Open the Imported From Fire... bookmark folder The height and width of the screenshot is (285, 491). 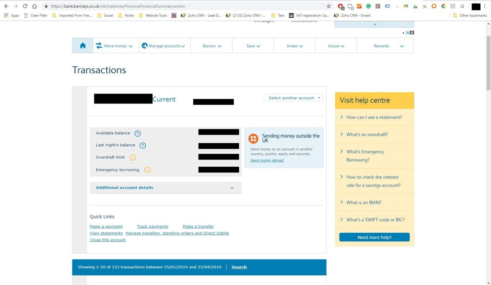[72, 15]
